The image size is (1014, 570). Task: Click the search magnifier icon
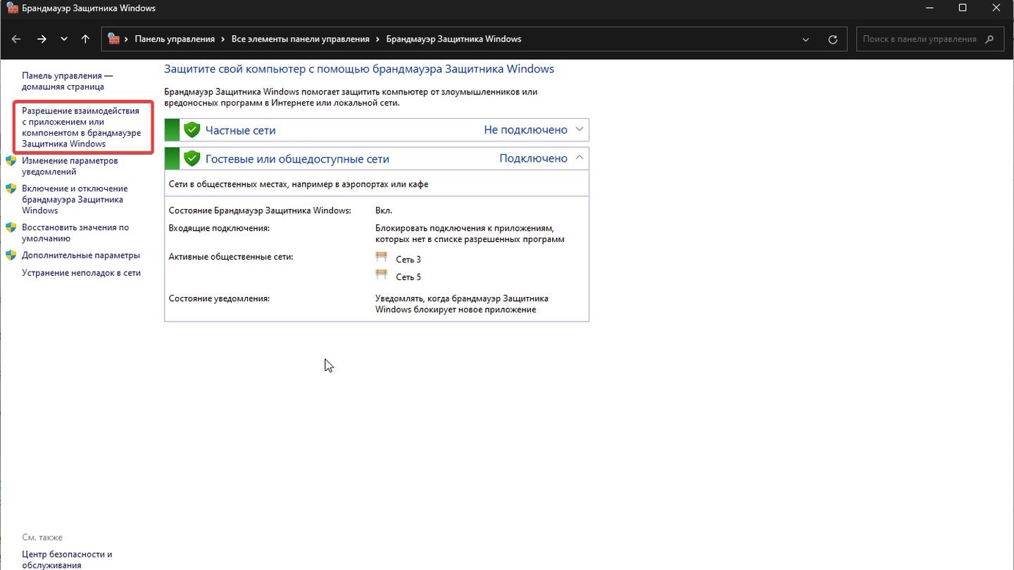(x=990, y=39)
